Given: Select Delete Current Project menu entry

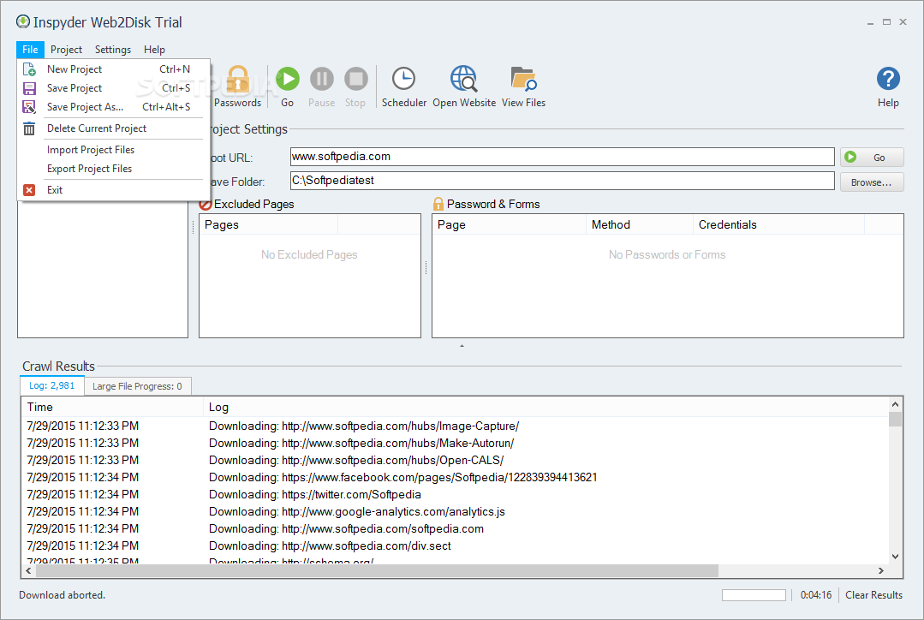Looking at the screenshot, I should coord(113,128).
